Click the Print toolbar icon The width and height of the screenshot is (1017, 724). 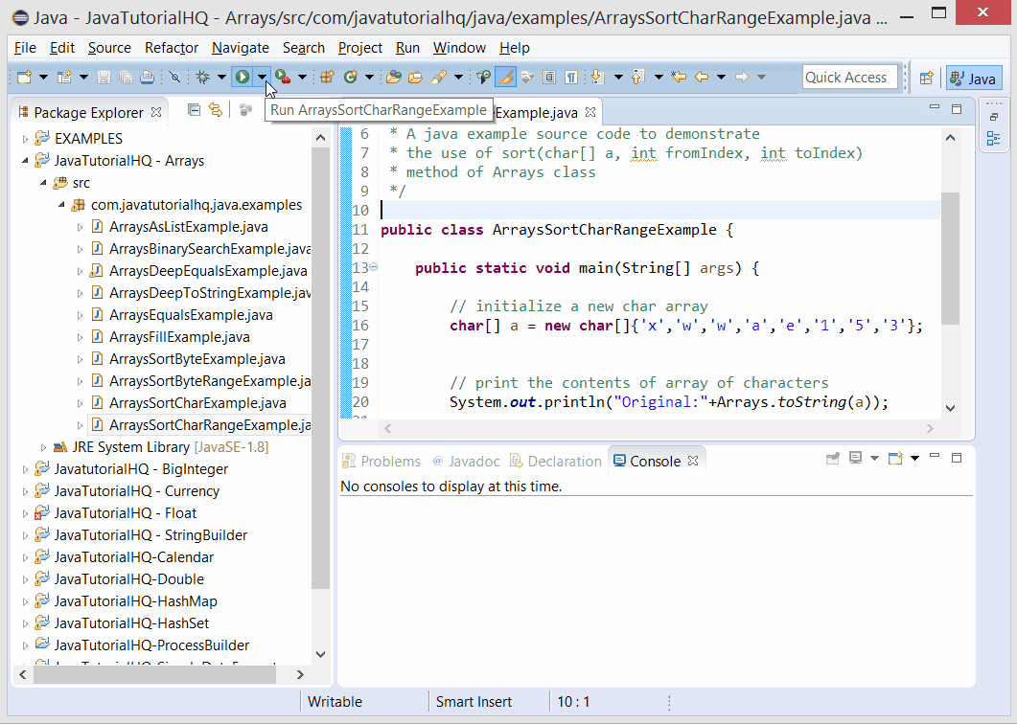(x=148, y=78)
